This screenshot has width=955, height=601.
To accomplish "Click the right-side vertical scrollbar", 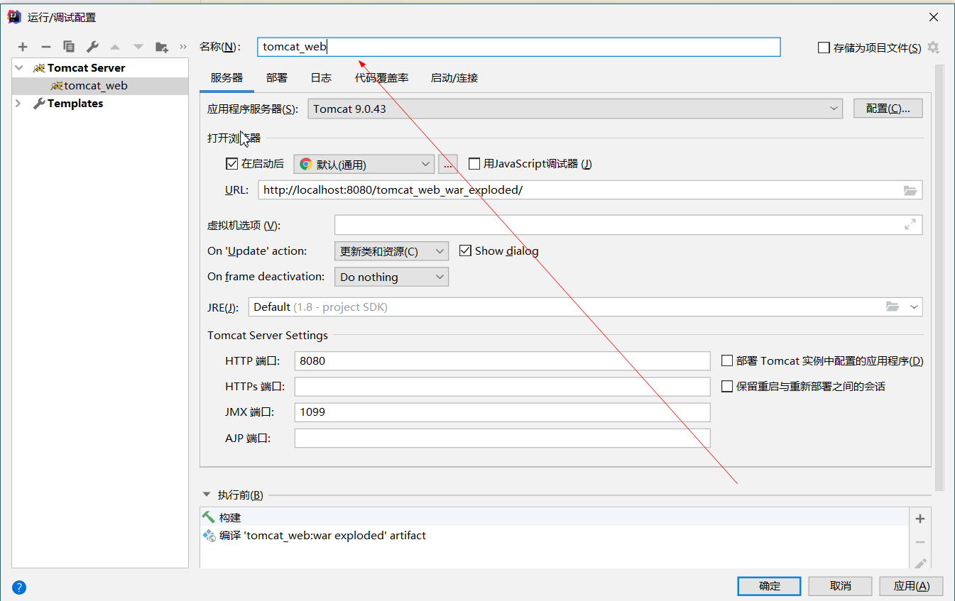I will point(939,277).
